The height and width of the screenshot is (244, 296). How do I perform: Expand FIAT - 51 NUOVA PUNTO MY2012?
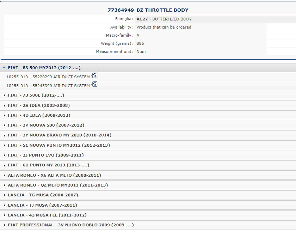click(59, 145)
